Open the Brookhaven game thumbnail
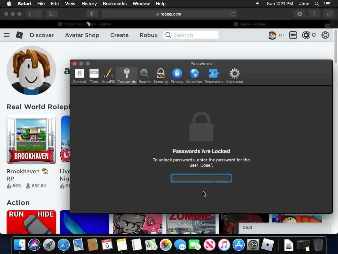The image size is (338, 254). click(31, 139)
